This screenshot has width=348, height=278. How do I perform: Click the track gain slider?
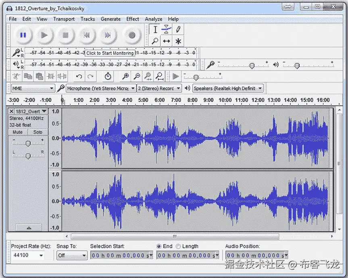pos(28,143)
